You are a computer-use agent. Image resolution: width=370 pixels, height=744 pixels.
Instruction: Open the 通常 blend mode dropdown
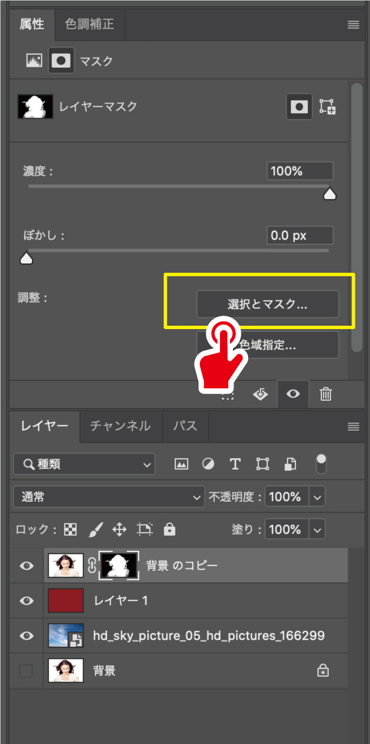pos(108,497)
